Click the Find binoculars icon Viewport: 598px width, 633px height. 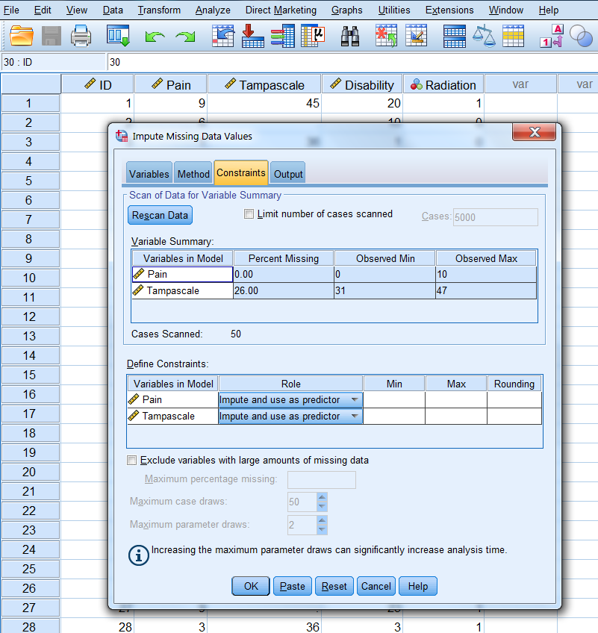coord(351,35)
